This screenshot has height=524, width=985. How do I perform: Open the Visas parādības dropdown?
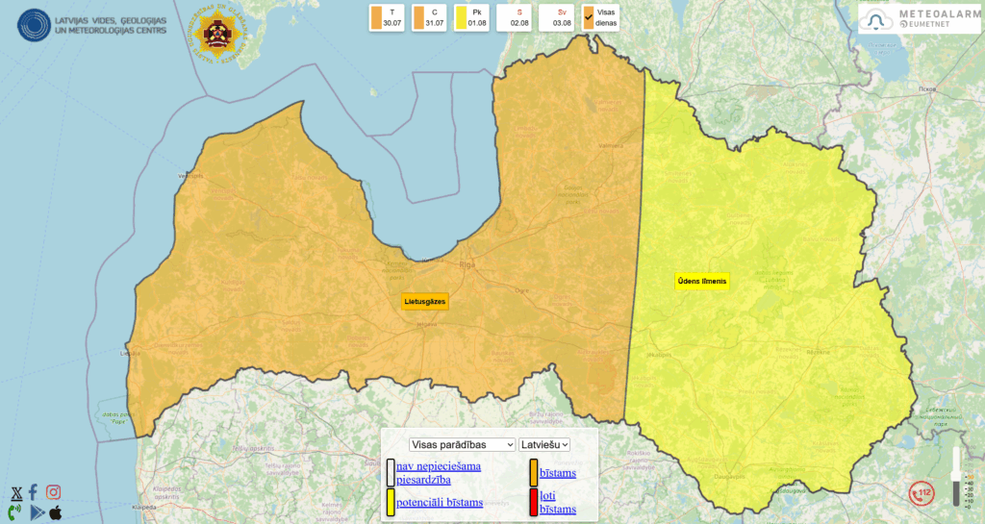462,444
